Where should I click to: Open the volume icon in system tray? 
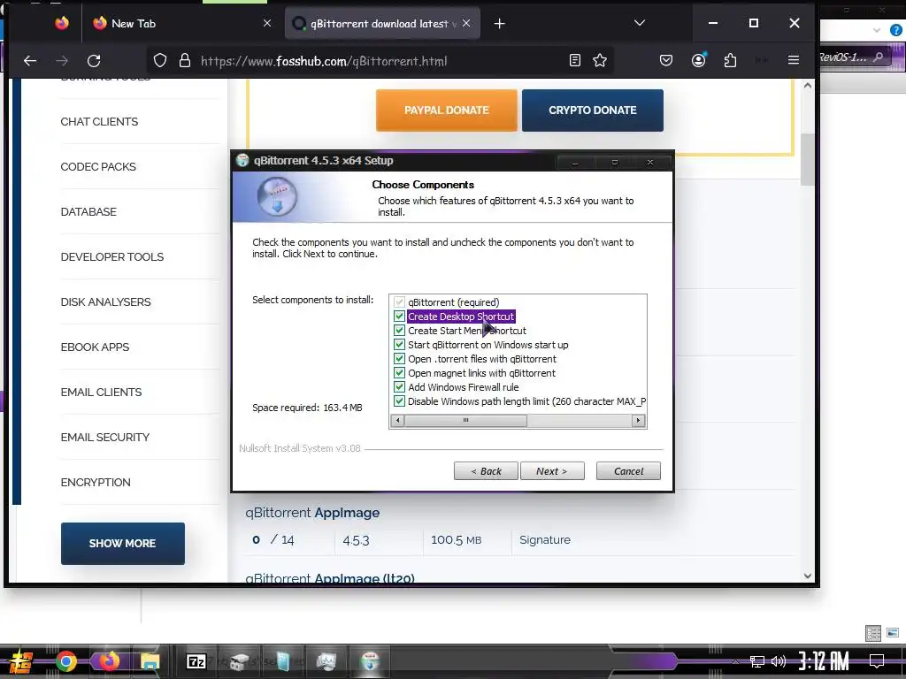[x=779, y=661]
